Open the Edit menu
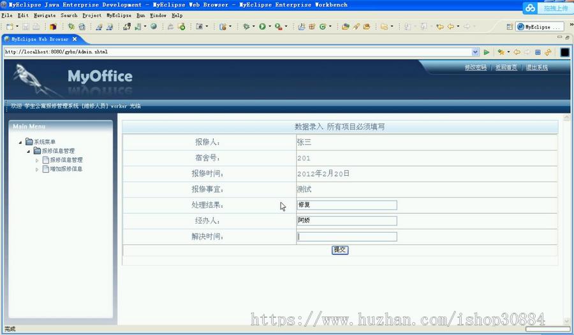This screenshot has height=335, width=574. pyautogui.click(x=23, y=15)
